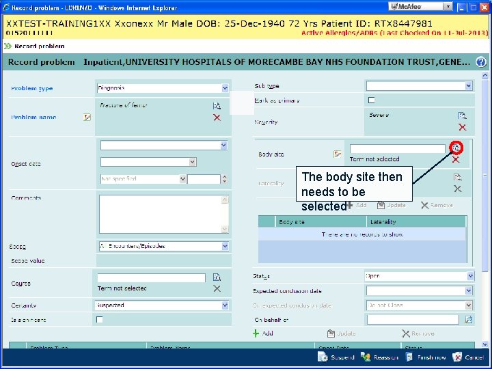The width and height of the screenshot is (492, 369).
Task: Click the Problem name field label
Action: [33, 117]
